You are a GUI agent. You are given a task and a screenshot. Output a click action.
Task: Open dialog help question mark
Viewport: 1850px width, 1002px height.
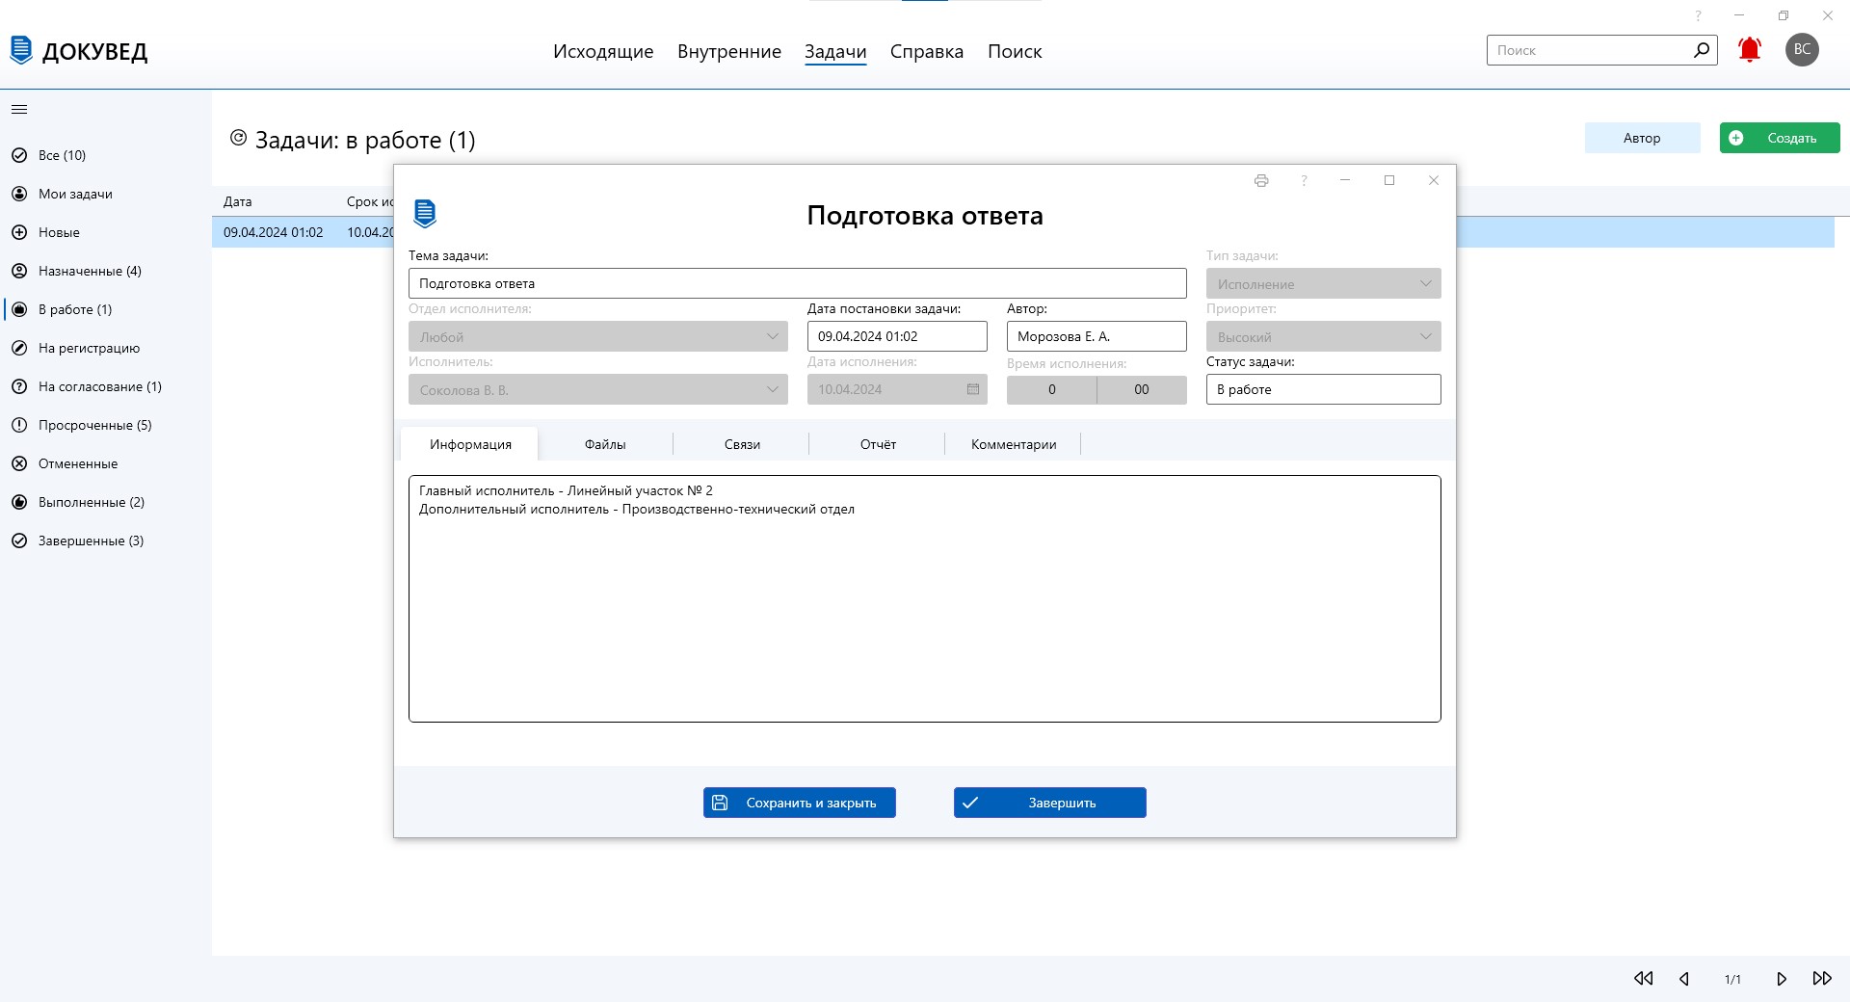coord(1304,180)
